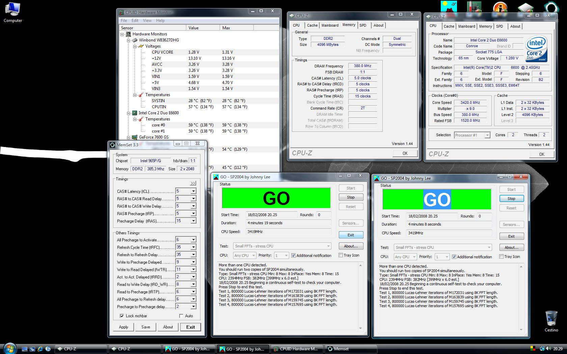
Task: Switch to Cache tab in CPU-Z CPU window
Action: point(449,26)
